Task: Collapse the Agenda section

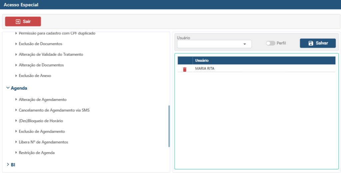Action: pyautogui.click(x=8, y=88)
